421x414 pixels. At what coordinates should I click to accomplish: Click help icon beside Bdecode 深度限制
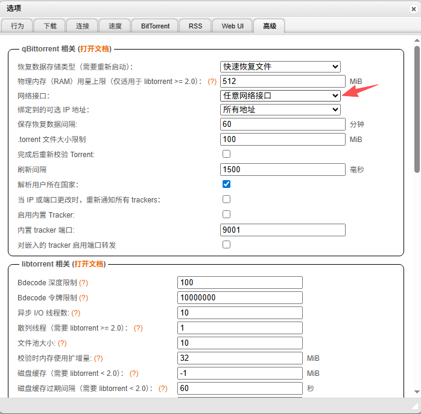(83, 283)
